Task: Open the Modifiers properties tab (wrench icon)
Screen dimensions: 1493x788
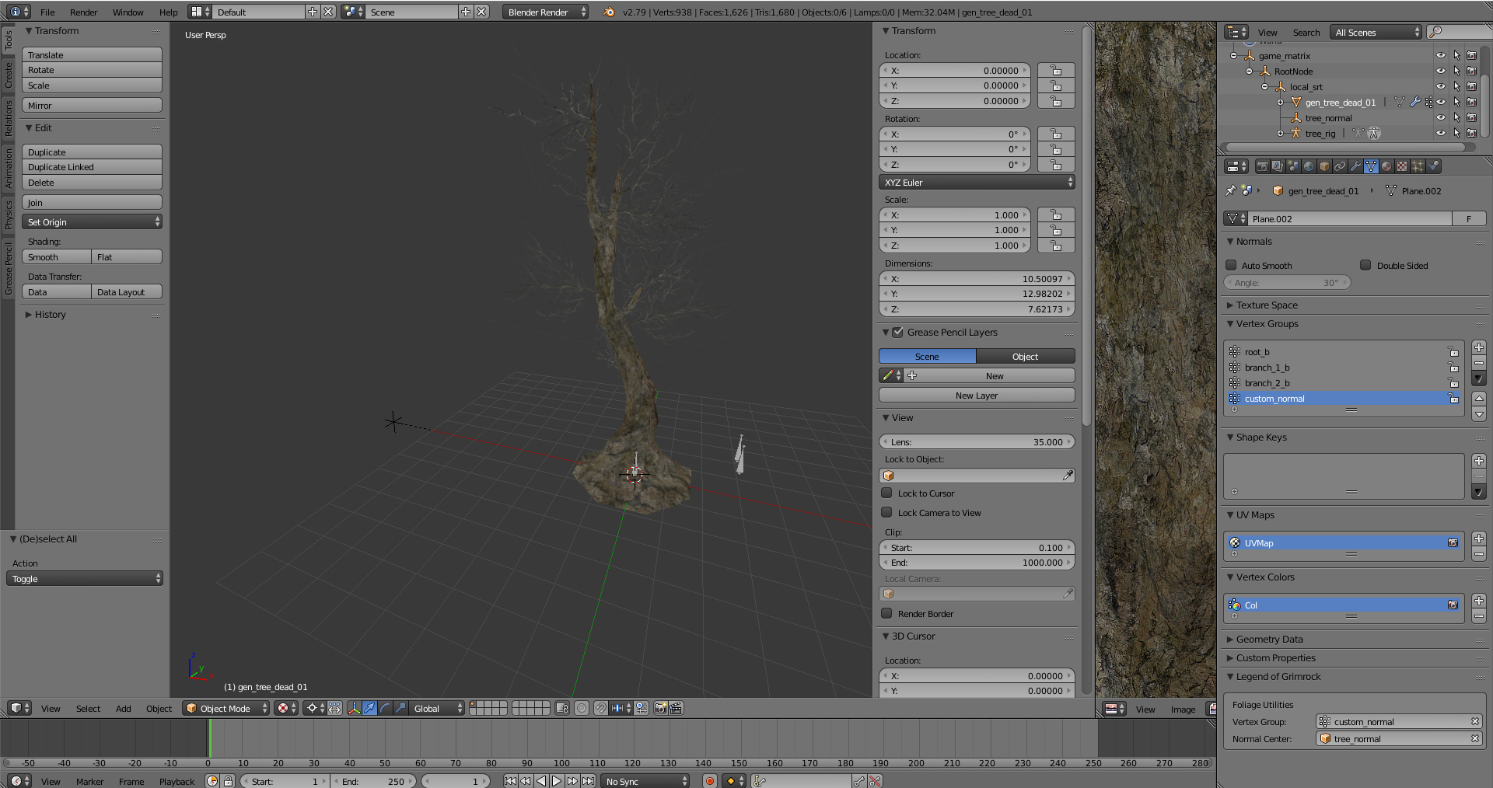Action: pyautogui.click(x=1355, y=166)
